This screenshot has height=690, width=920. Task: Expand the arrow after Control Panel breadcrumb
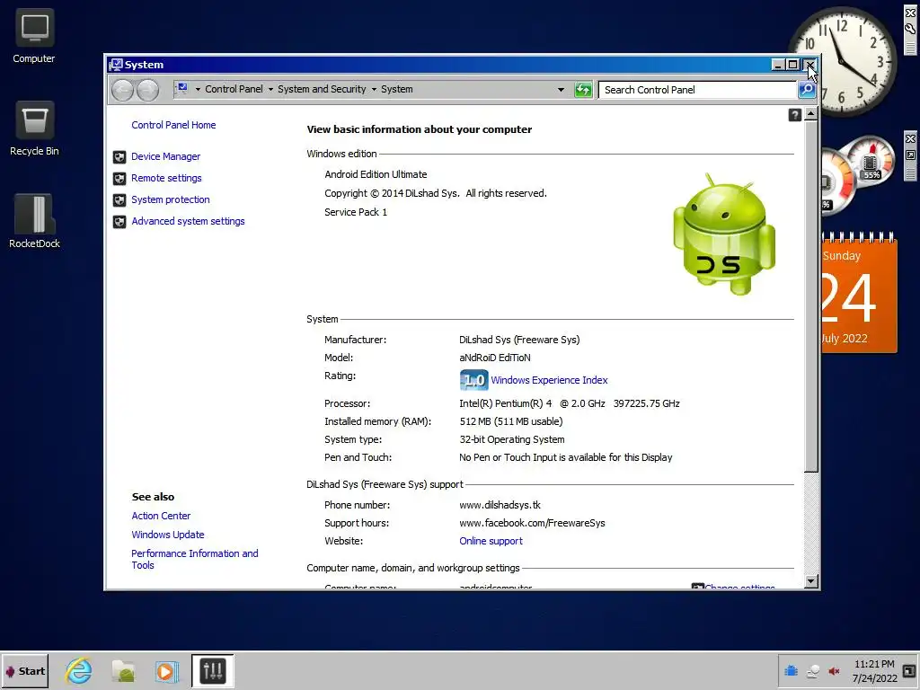point(270,89)
